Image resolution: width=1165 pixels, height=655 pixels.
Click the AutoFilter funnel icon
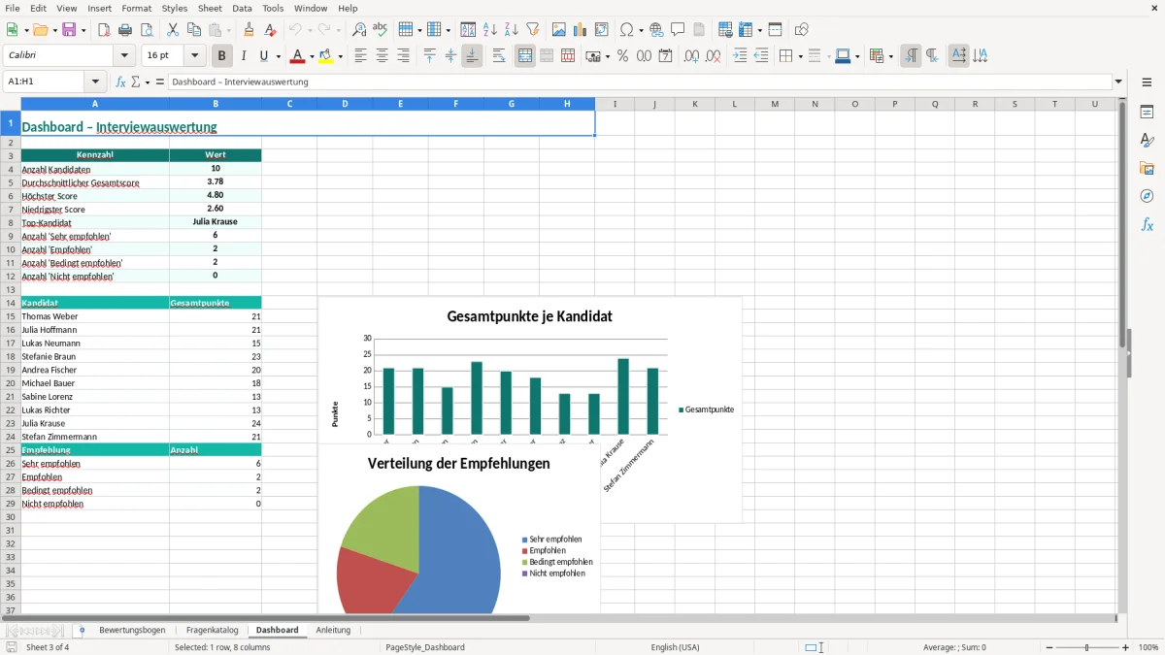[532, 30]
